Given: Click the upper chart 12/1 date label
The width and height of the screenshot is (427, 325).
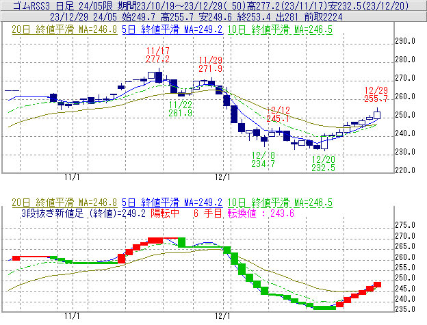Looking at the screenshot, I should [x=222, y=177].
